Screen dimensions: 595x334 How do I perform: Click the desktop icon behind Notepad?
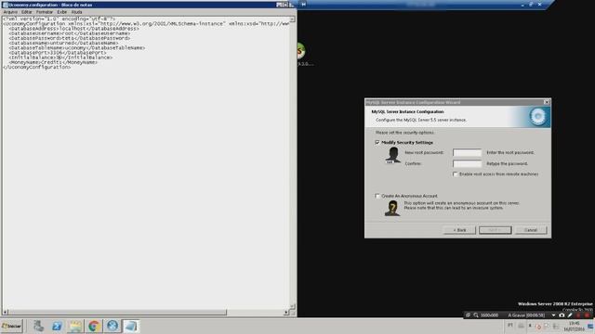301,51
